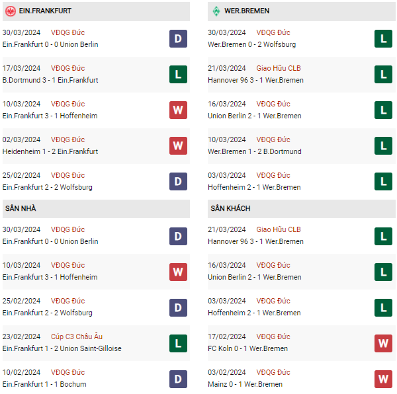Viewport: 397px width, 394px height.
Task: Click the W badge for Mainz match
Action: (x=383, y=378)
